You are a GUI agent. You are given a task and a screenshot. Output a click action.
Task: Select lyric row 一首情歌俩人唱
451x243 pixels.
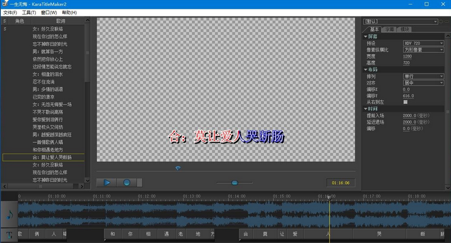click(43, 142)
